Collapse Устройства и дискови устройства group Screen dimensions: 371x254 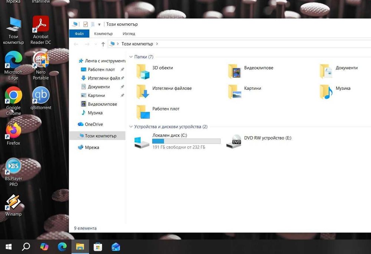click(x=131, y=127)
